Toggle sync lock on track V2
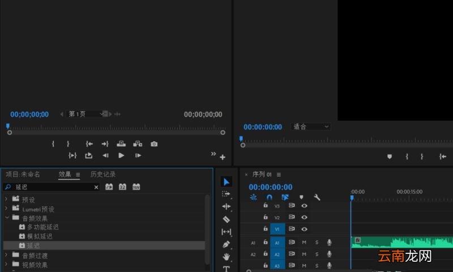The image size is (453, 272). [x=292, y=217]
